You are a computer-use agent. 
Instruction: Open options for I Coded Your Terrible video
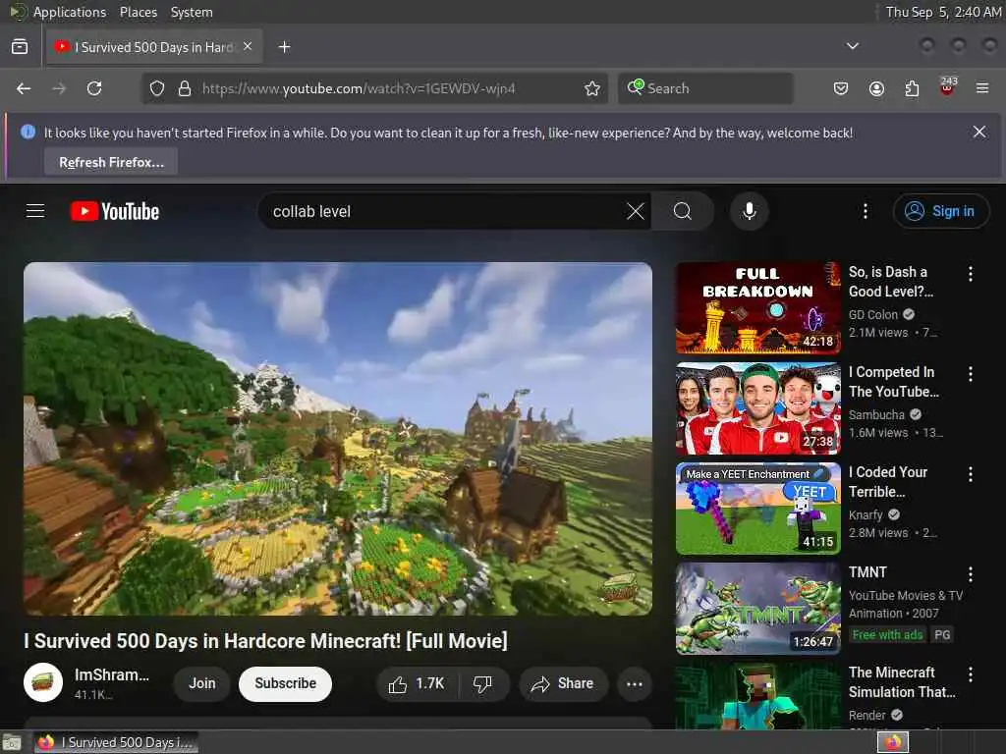pos(970,474)
